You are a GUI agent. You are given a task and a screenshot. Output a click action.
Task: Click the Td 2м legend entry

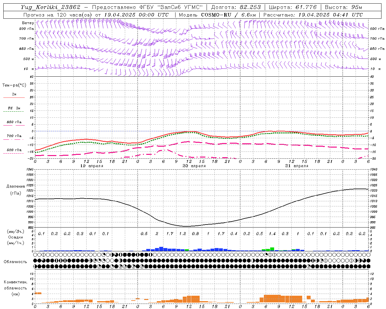click(x=14, y=108)
